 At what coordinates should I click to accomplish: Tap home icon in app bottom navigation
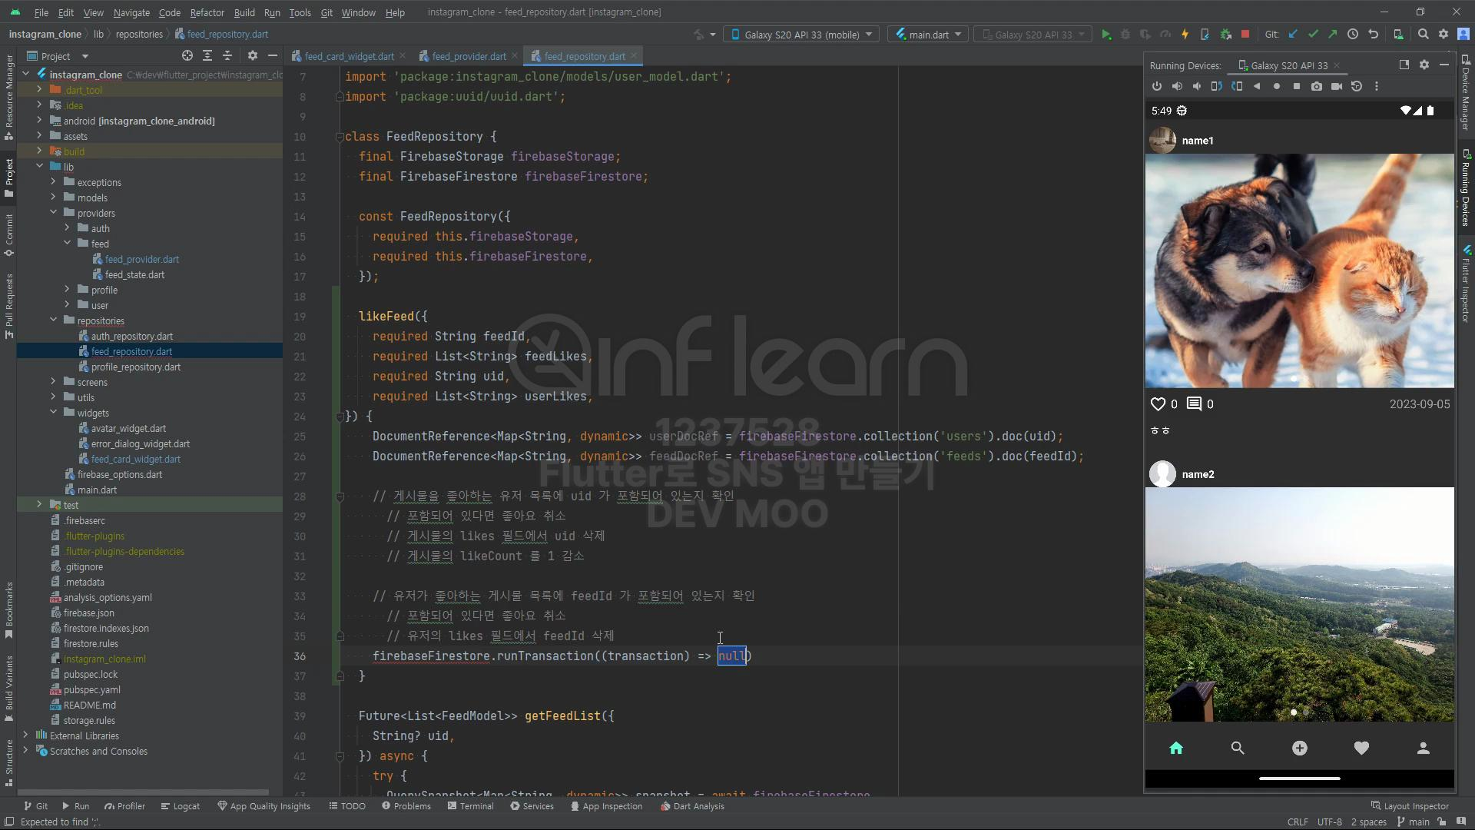[1176, 748]
